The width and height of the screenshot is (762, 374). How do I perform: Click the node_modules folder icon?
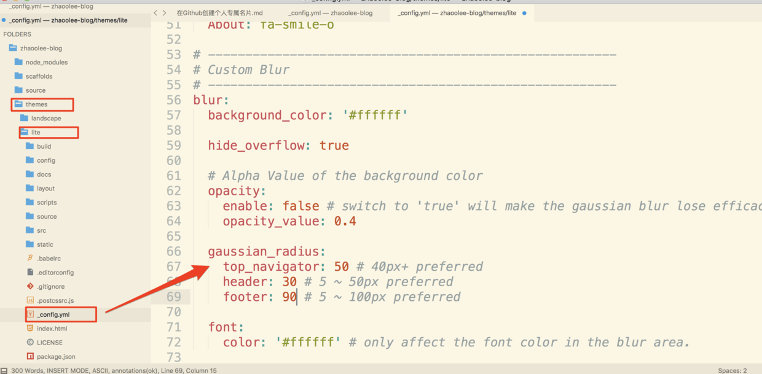[x=18, y=62]
